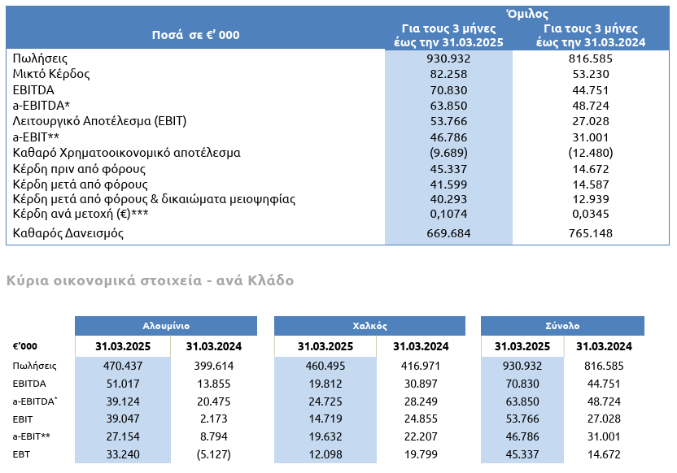Click the negative (5.127) EBT value
This screenshot has height=473, width=677.
(x=216, y=453)
